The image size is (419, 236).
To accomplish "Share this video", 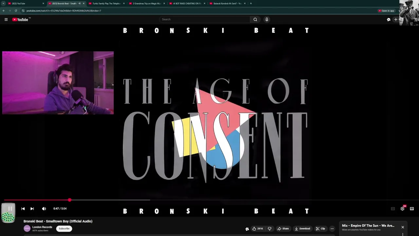I will tap(283, 228).
